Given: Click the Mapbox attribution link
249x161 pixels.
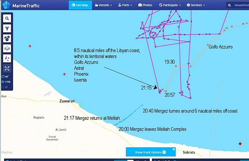Looking at the screenshot, I should 7,152.
